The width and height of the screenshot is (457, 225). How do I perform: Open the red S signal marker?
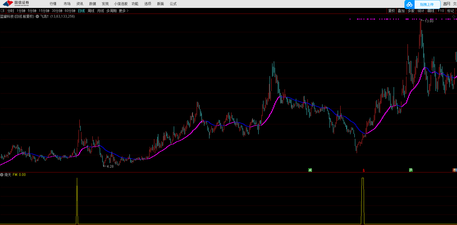364,170
